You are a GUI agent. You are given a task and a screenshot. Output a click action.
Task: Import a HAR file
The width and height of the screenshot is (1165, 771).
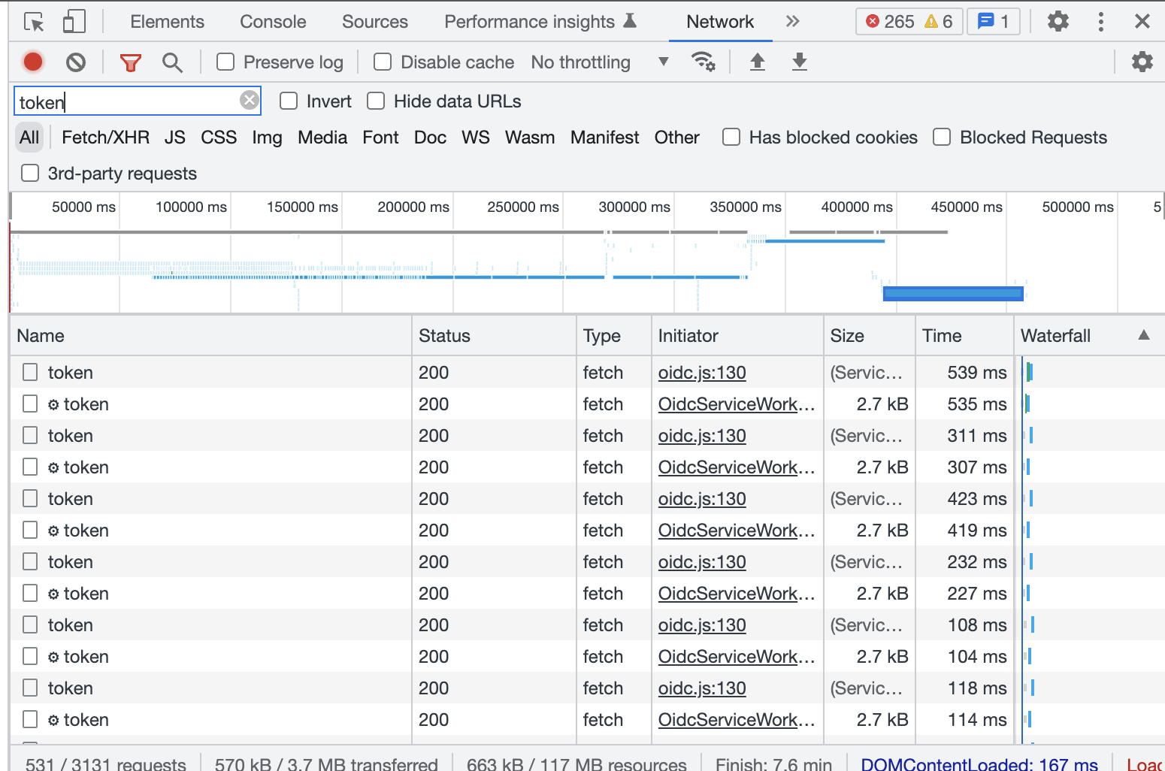757,62
